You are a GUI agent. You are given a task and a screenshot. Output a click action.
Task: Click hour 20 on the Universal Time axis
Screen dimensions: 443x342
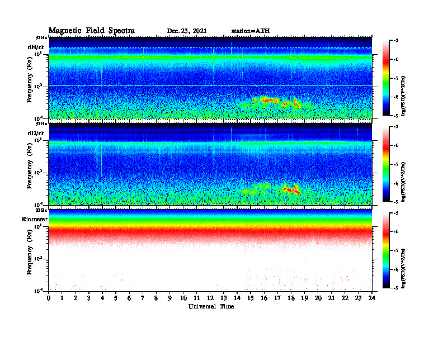pyautogui.click(x=318, y=298)
